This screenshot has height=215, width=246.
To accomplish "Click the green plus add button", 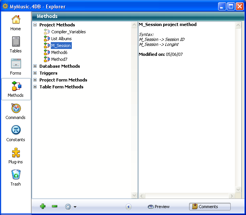I will tap(43, 207).
